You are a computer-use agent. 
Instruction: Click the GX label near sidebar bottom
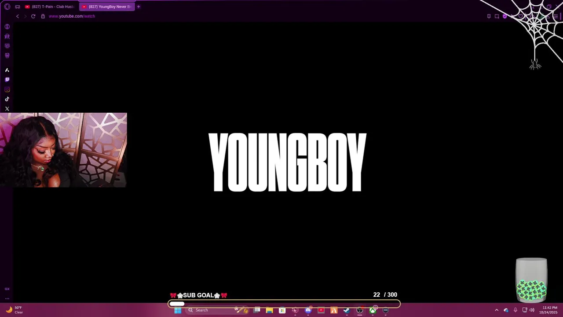7,289
